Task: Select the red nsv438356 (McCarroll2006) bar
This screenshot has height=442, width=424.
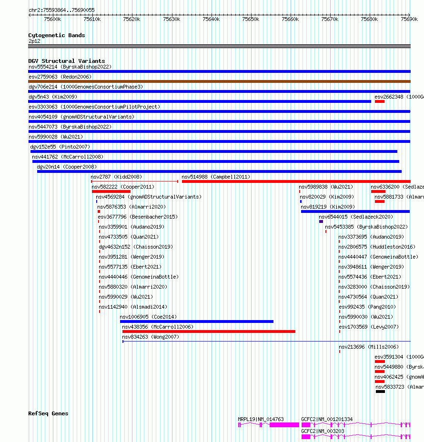Action: 209,331
